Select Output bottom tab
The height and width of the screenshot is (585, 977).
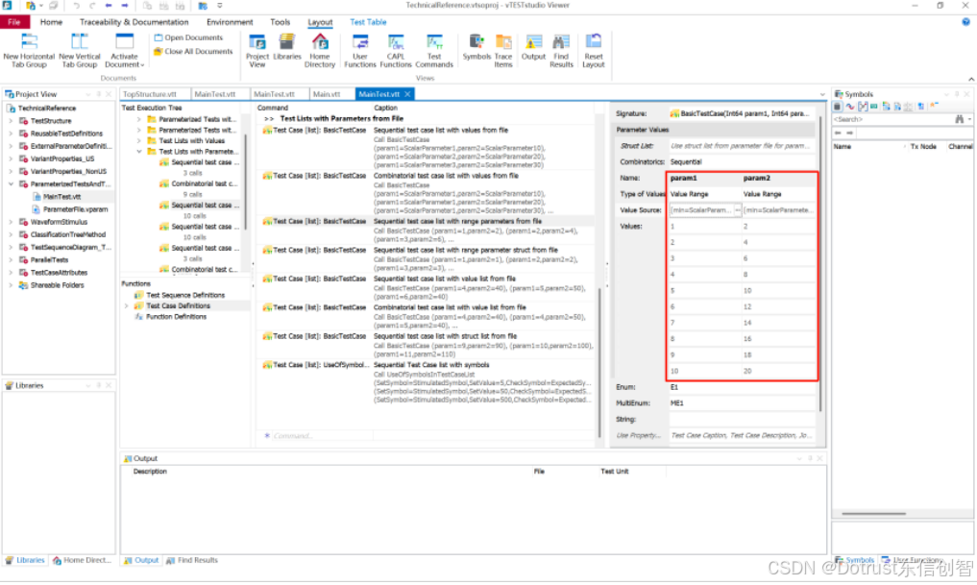pos(142,560)
